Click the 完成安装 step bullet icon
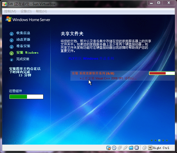Image resolution: width=177 pixels, height=153 pixels. [12, 60]
